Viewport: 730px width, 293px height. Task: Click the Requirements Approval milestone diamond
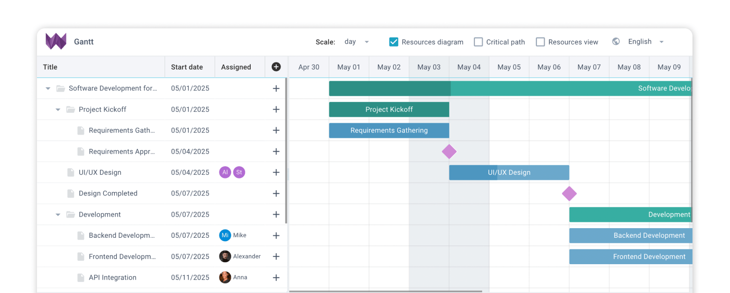tap(449, 151)
